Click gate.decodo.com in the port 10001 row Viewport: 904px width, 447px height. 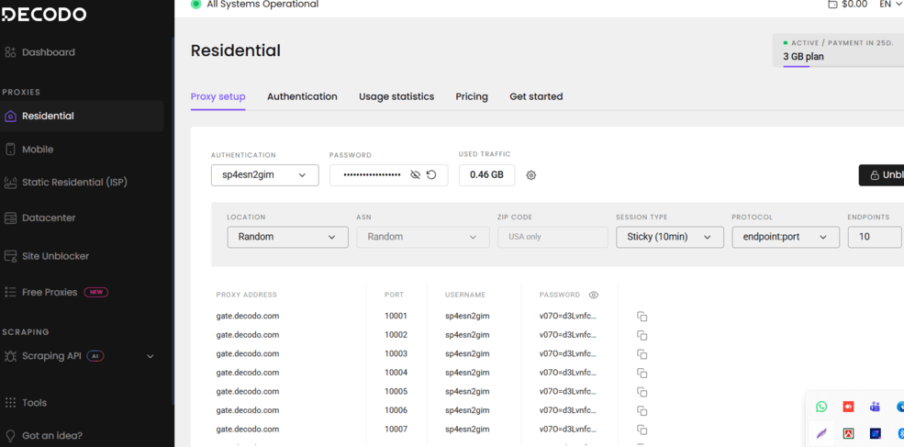248,316
